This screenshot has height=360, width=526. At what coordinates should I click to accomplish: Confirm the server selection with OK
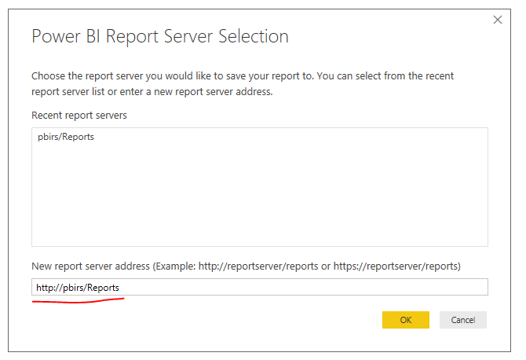pyautogui.click(x=406, y=320)
